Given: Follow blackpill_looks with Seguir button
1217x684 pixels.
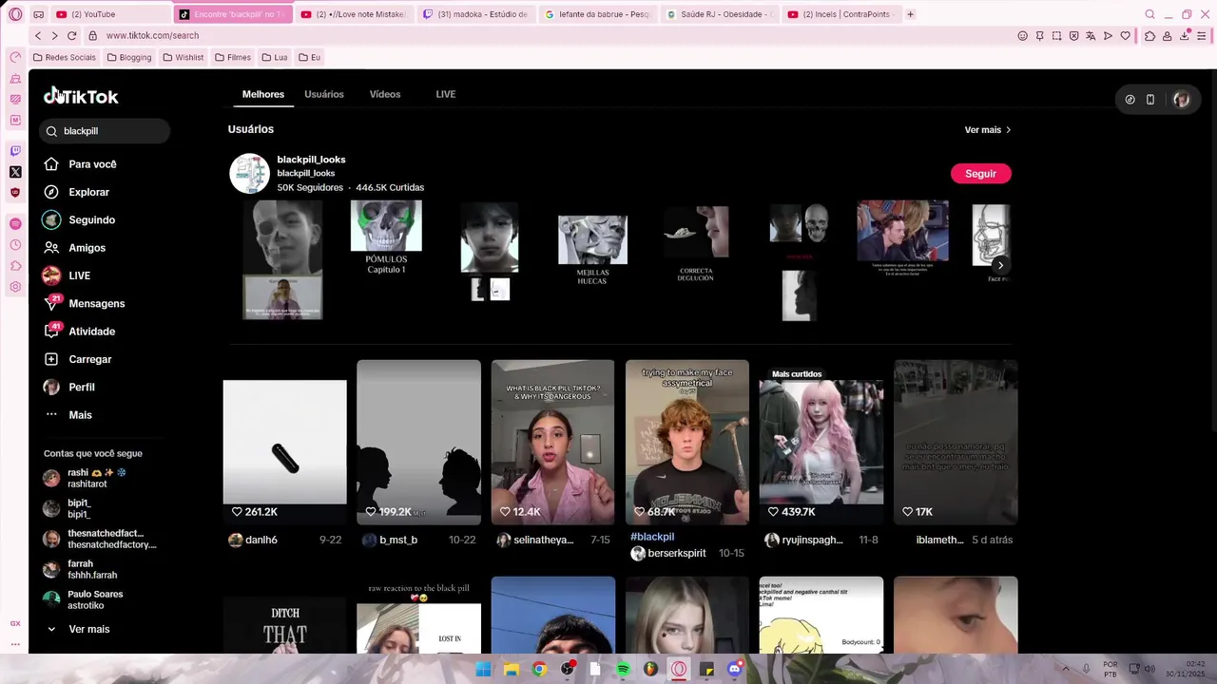Looking at the screenshot, I should pyautogui.click(x=980, y=174).
